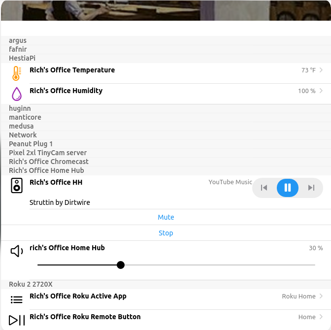
Task: Click the purple humidity droplet icon
Action: pyautogui.click(x=17, y=94)
